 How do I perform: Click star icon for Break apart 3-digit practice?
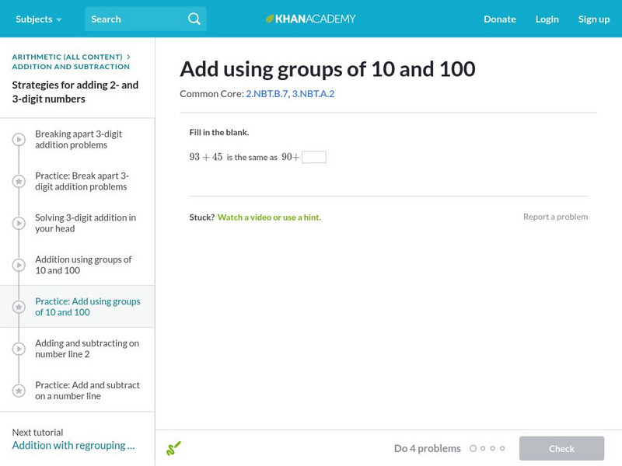pyautogui.click(x=19, y=182)
